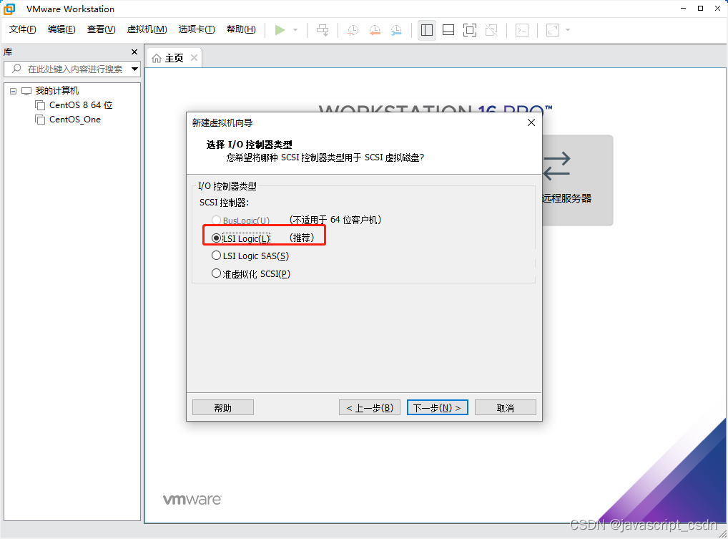The image size is (728, 539).
Task: Click the enter full screen mode icon
Action: 470,30
